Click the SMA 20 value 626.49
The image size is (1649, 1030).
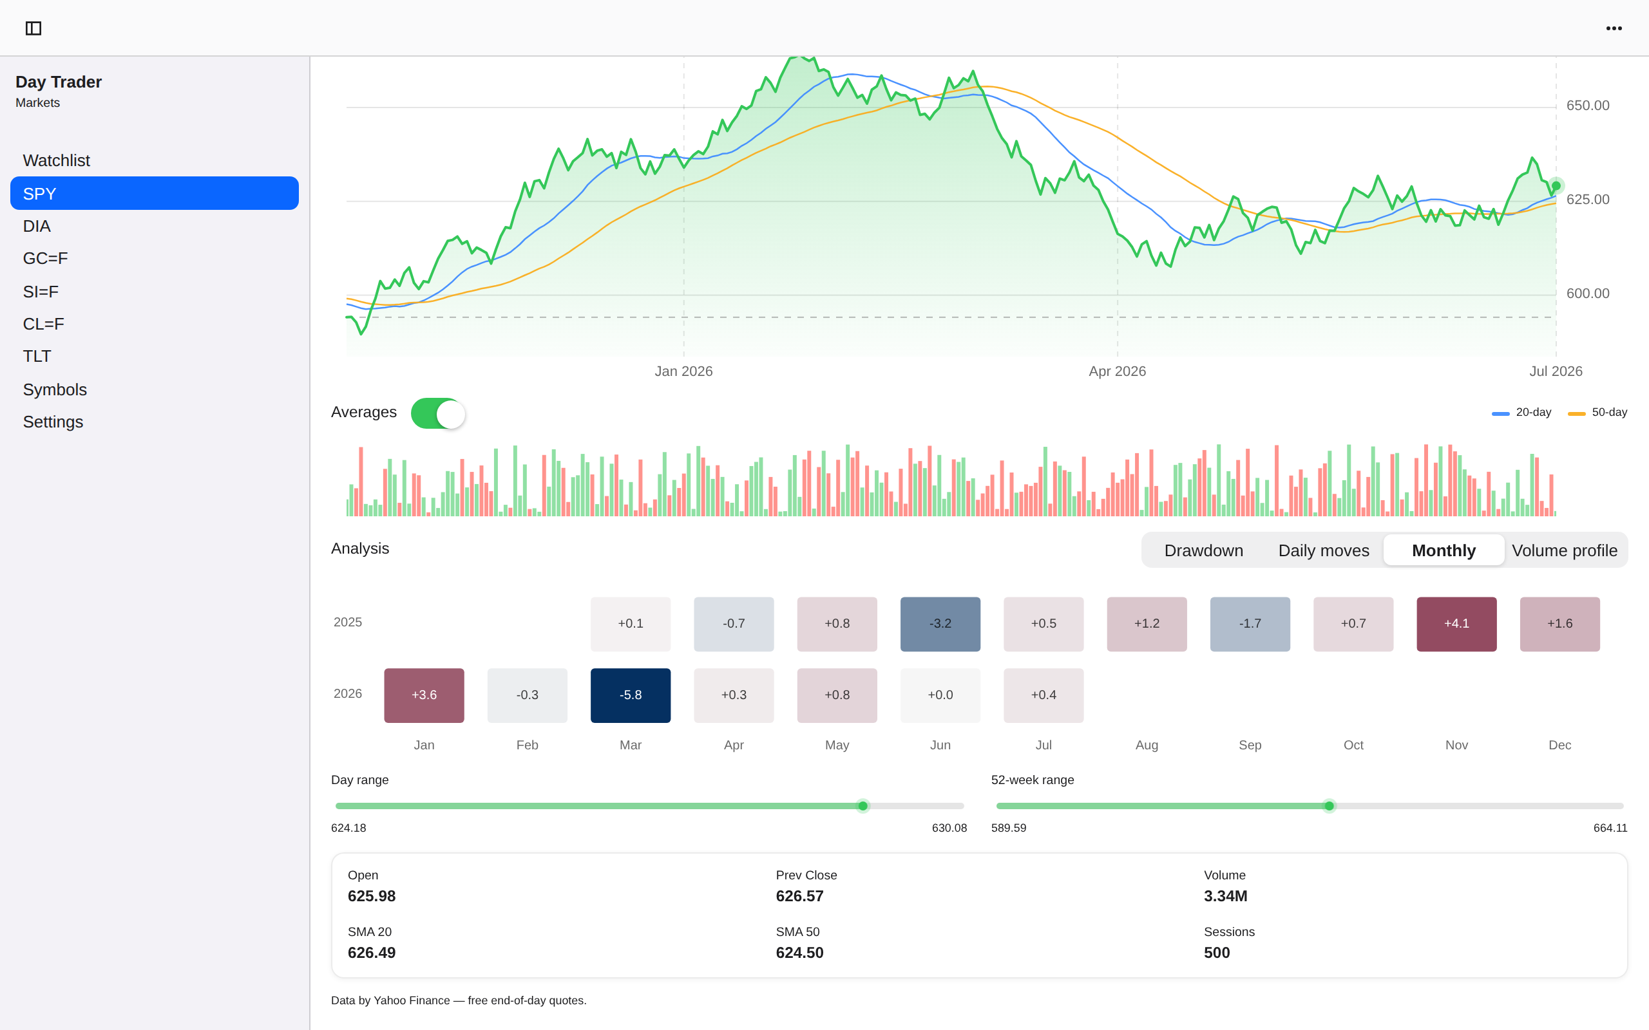click(x=372, y=952)
